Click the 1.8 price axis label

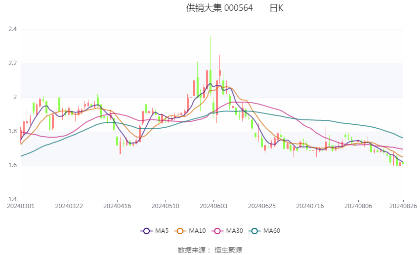12,131
